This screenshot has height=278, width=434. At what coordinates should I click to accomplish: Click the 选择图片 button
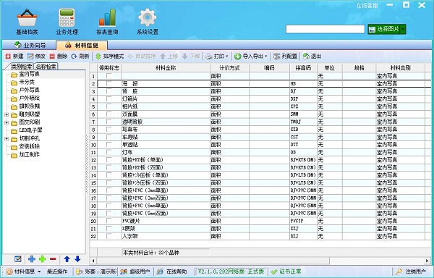pyautogui.click(x=384, y=29)
